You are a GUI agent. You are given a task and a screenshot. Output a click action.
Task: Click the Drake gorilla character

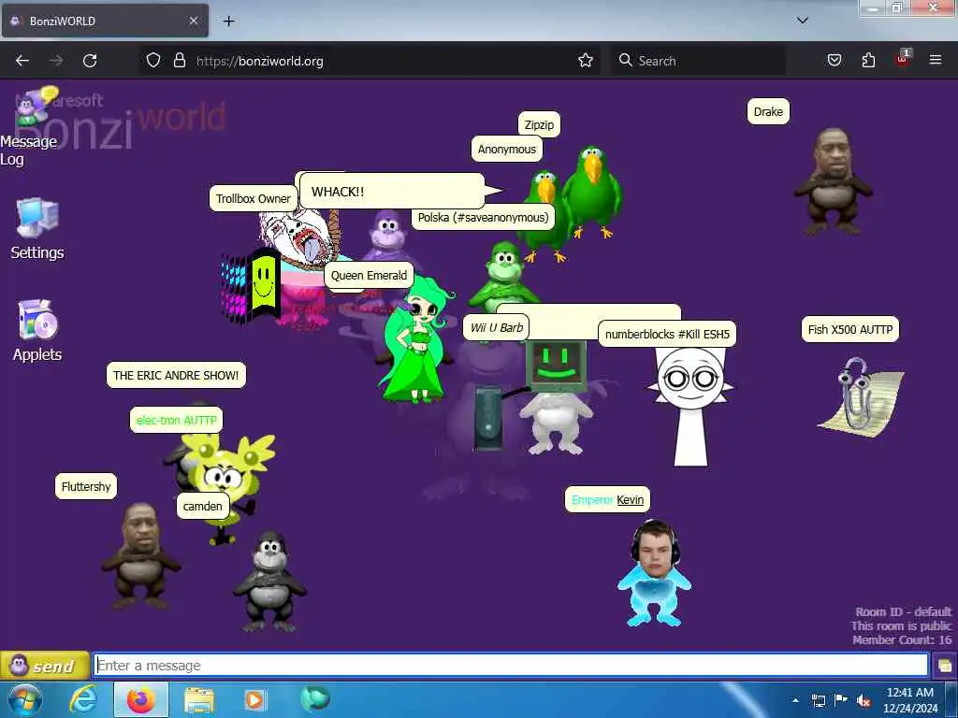(832, 181)
